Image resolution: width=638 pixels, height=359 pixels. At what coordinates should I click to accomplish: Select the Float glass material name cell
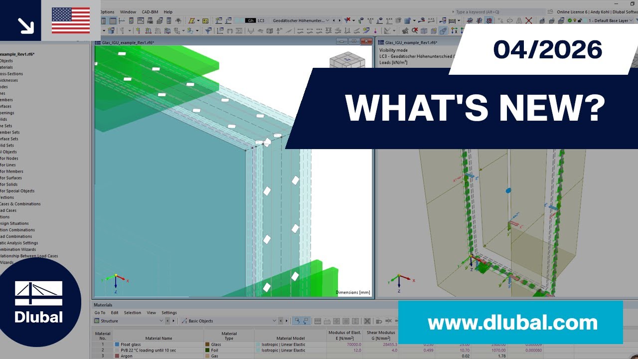click(x=159, y=345)
